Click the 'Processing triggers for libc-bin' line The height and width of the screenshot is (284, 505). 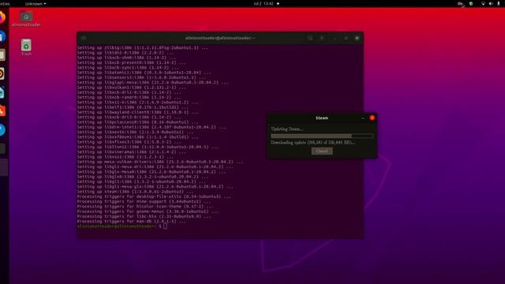pos(144,216)
